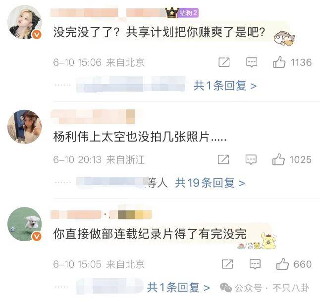Expand the 共19条回复 thread
This screenshot has width=320, height=301.
coord(210,183)
